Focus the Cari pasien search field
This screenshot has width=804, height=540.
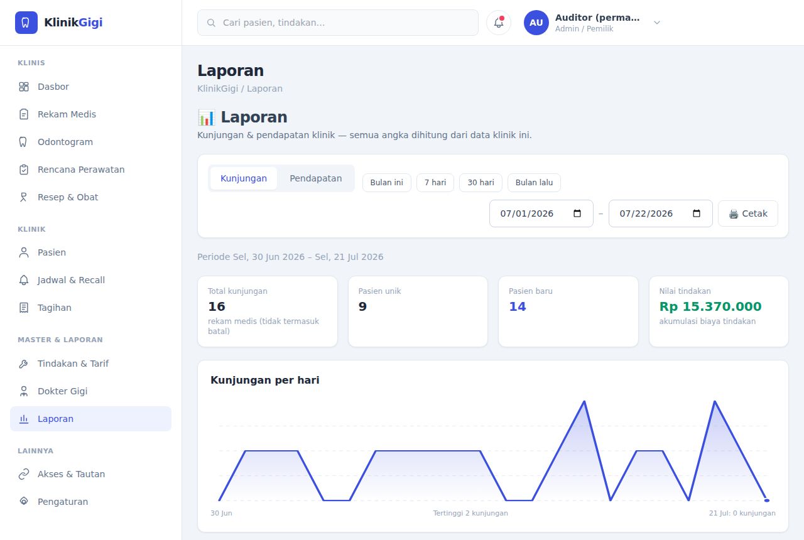338,23
